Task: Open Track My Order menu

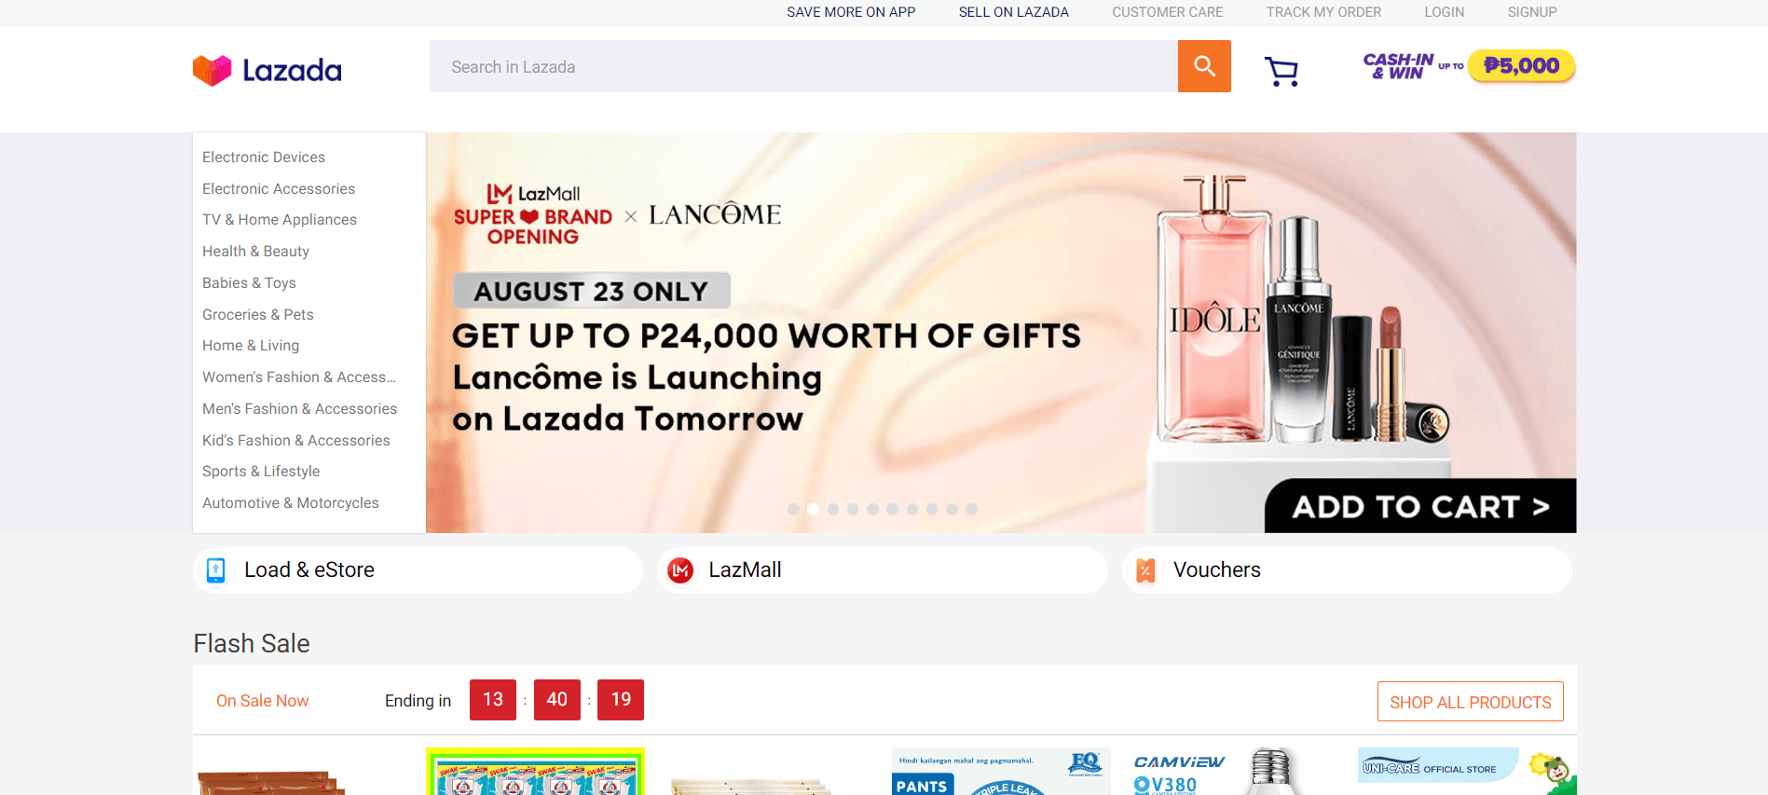Action: [1323, 12]
